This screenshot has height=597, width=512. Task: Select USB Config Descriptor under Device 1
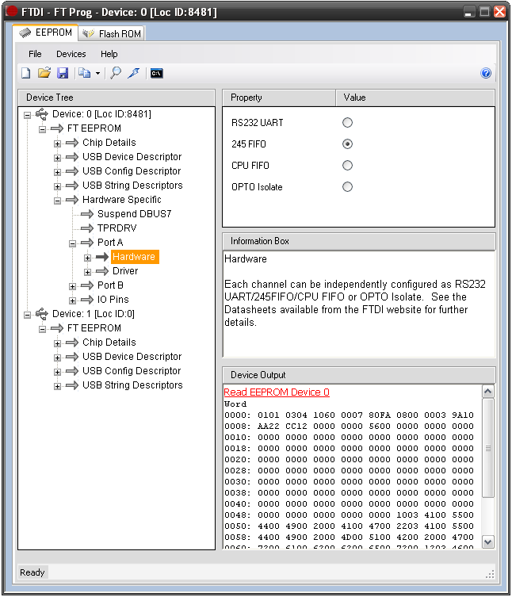pyautogui.click(x=132, y=371)
